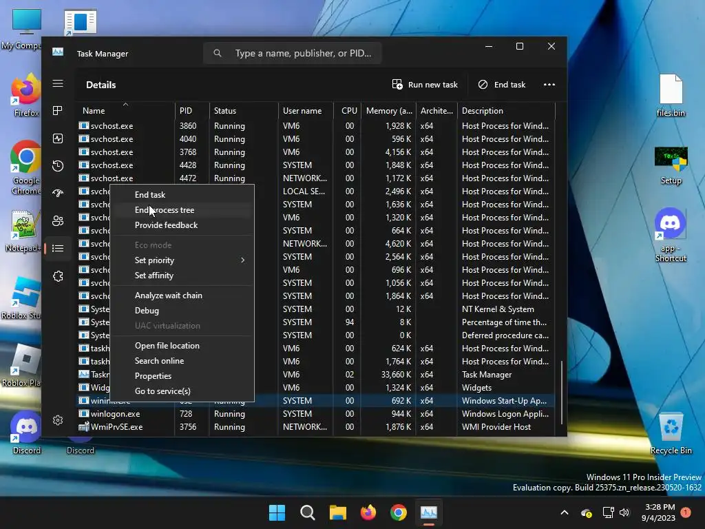Focus the name, publisher, or PID search box

tap(292, 53)
